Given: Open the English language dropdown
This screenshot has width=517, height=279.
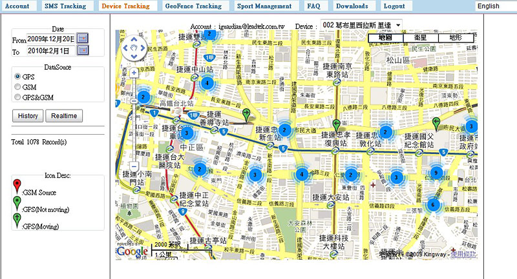Looking at the screenshot, I should point(496,6).
